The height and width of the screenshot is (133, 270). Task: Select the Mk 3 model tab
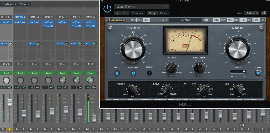tap(146, 20)
